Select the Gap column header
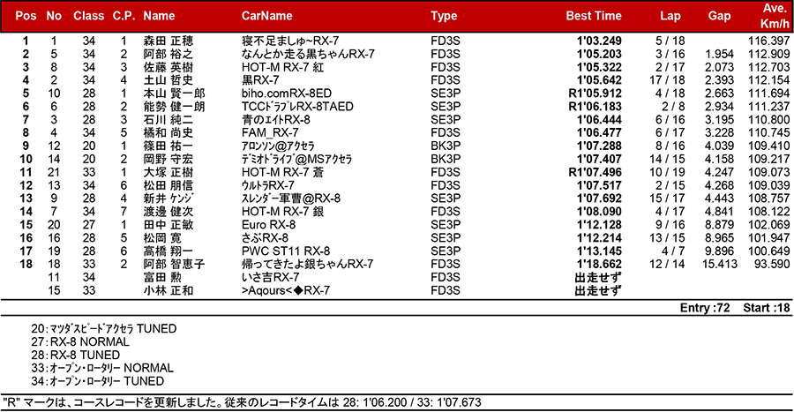The image size is (794, 412). click(x=719, y=17)
